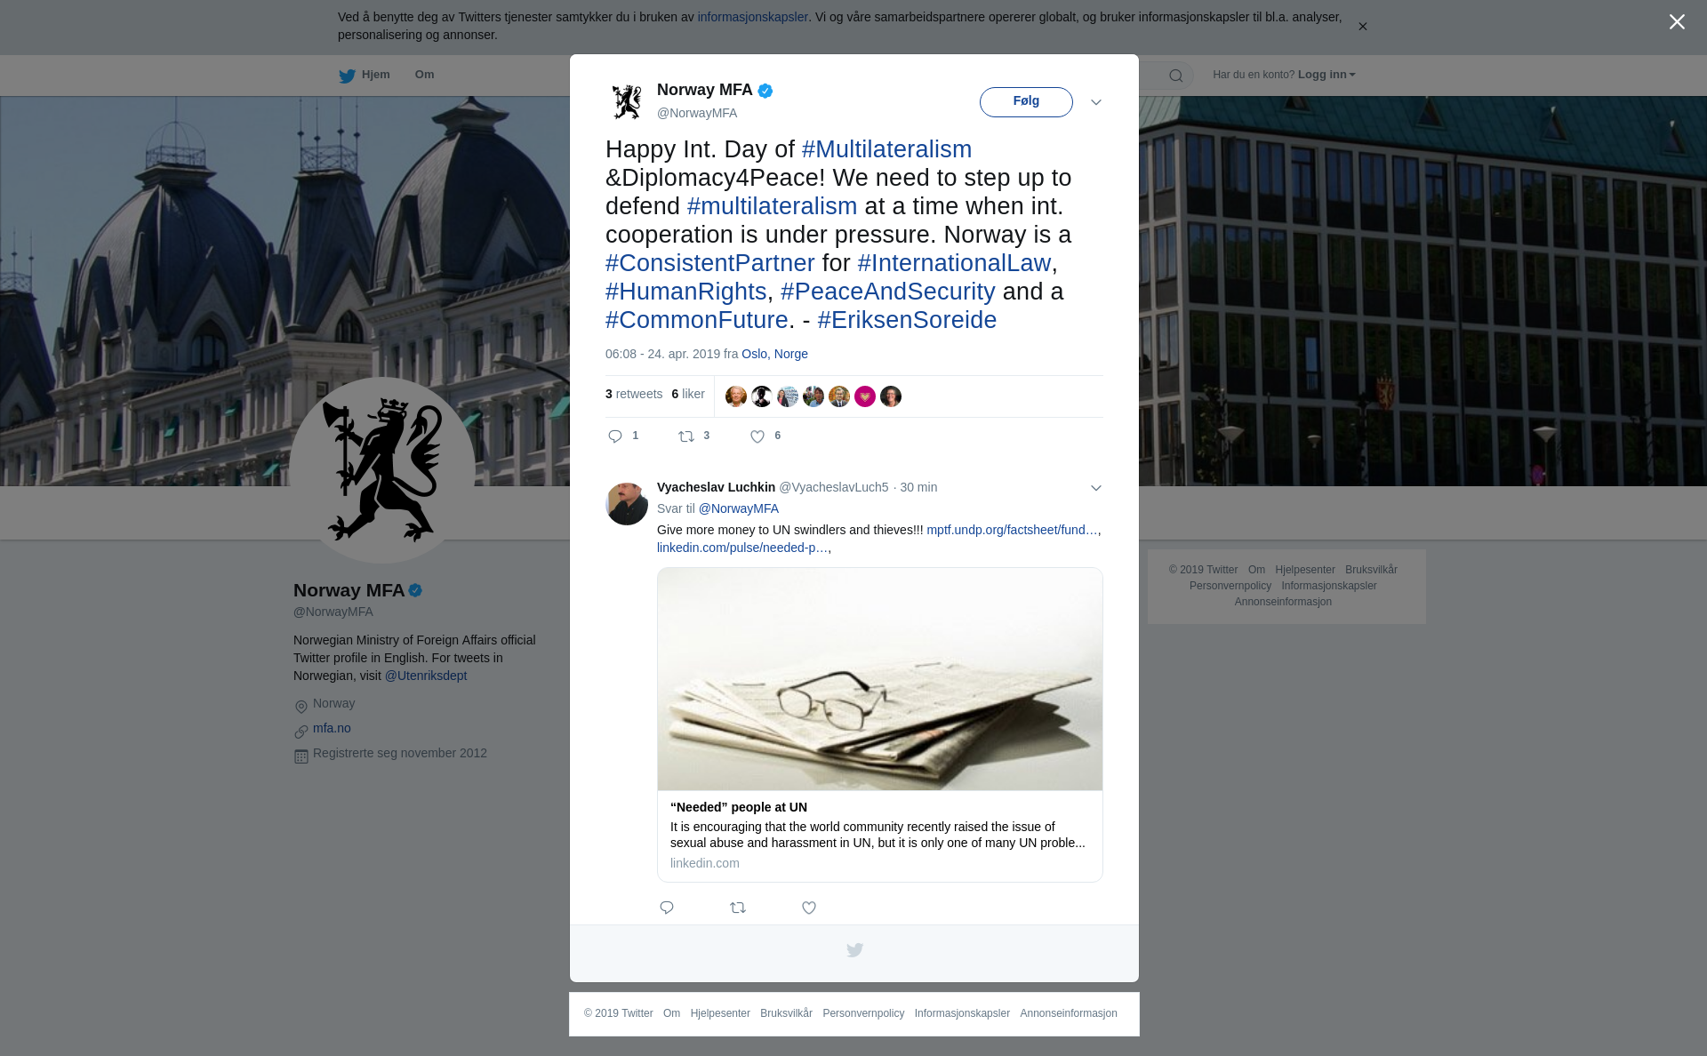Open Vyacheslav Luchkin's profile avatar
Viewport: 1707px width, 1056px height.
[627, 504]
